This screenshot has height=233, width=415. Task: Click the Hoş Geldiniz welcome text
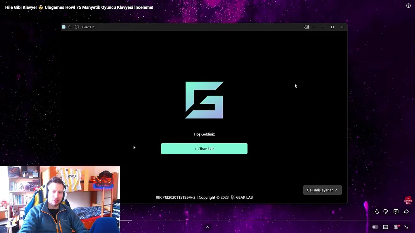(204, 134)
